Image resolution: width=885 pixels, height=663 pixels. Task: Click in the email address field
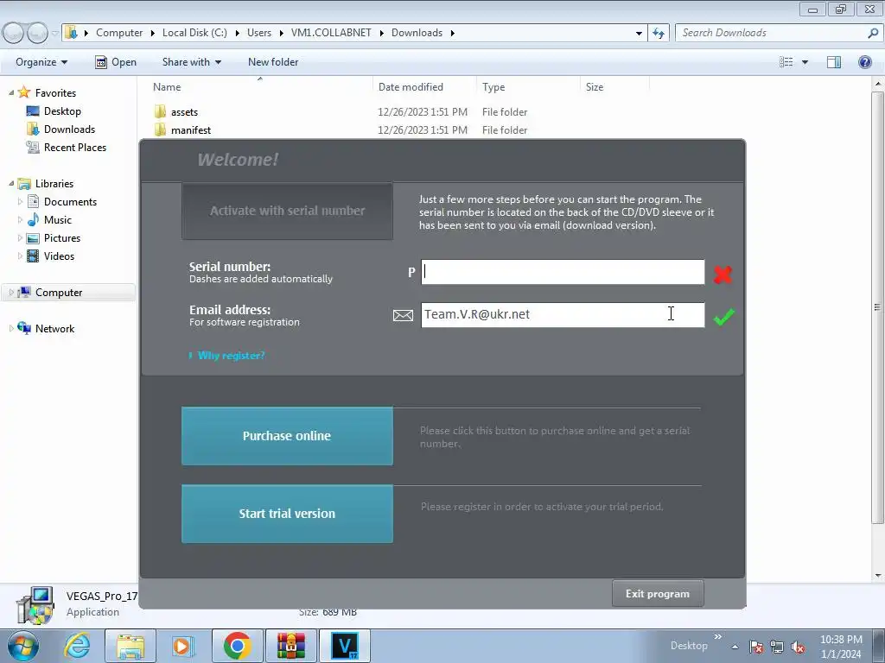coord(563,314)
